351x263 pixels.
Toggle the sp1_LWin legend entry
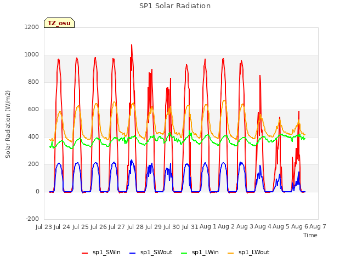click(x=200, y=253)
